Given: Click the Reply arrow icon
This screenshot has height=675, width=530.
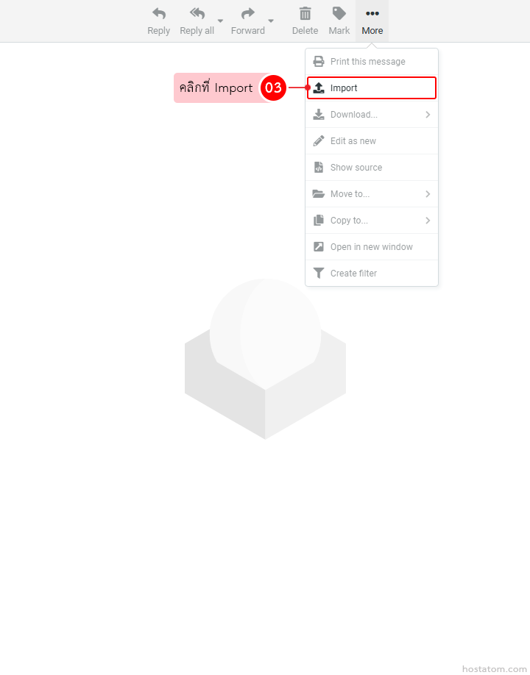Looking at the screenshot, I should click(158, 14).
